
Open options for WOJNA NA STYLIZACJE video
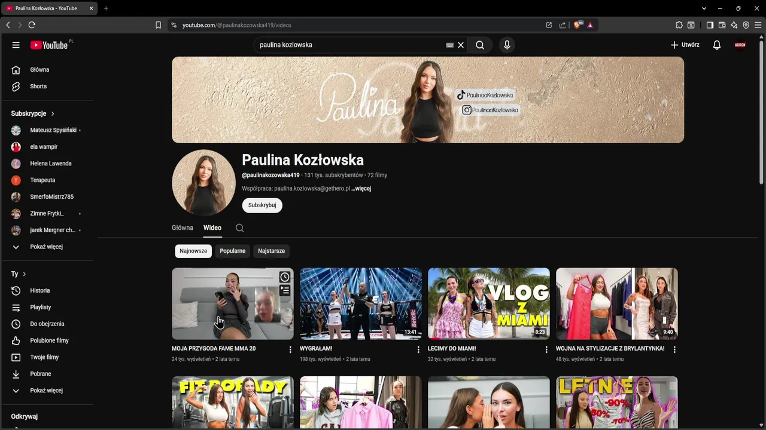point(674,349)
